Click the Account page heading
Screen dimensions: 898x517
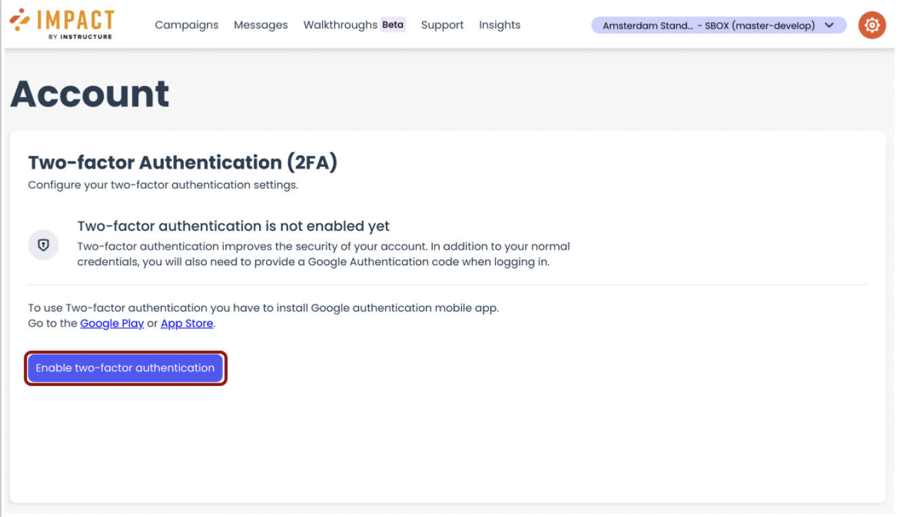[x=89, y=94]
